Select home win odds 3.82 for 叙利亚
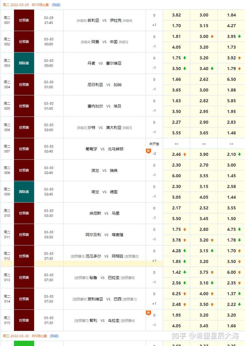Viewport: 245px width, 346px height. pos(176,15)
